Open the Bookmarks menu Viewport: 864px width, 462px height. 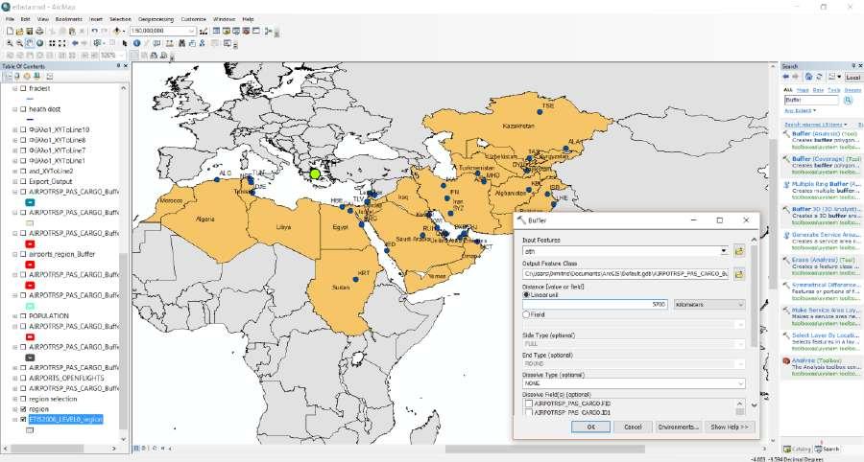68,19
